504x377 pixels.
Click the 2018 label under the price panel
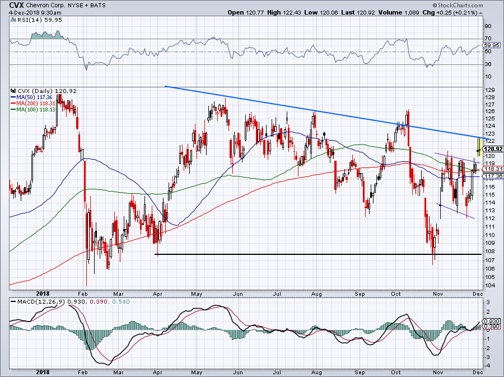point(43,294)
